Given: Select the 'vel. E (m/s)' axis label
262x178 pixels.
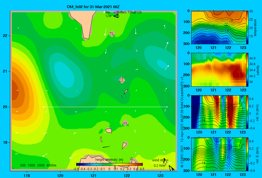Looking at the screenshot, I should pos(257,155).
